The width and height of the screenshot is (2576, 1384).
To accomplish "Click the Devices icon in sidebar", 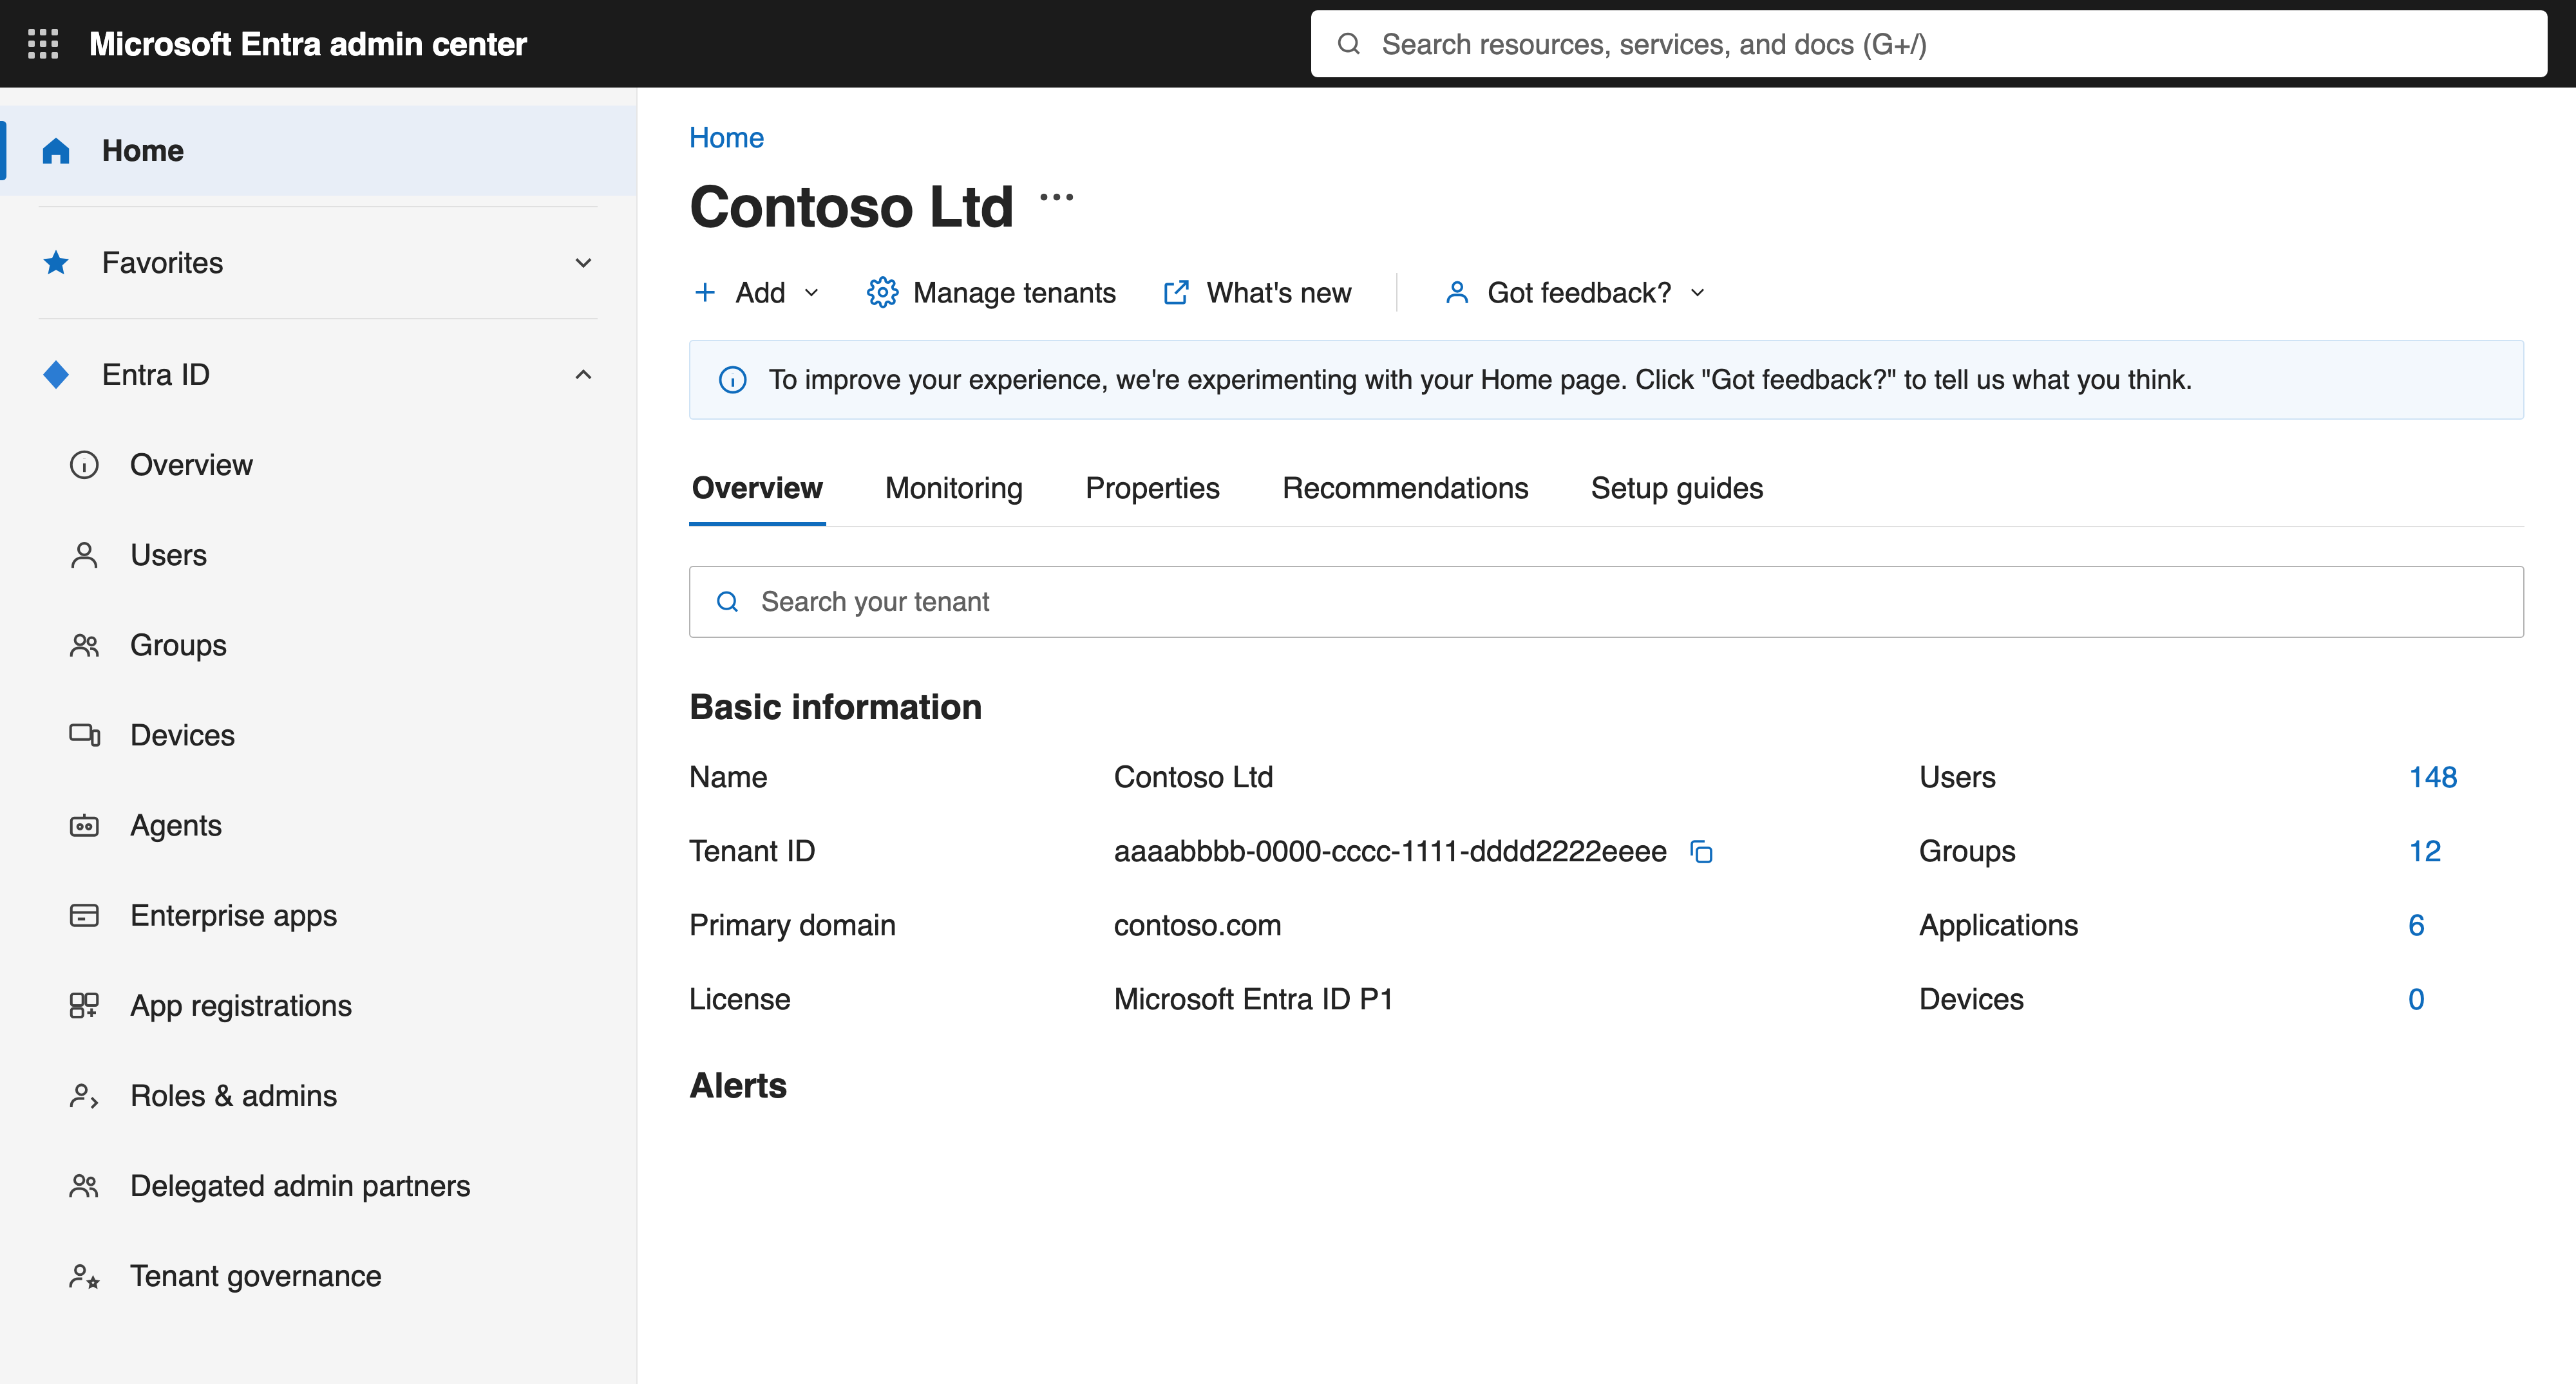I will coord(84,736).
